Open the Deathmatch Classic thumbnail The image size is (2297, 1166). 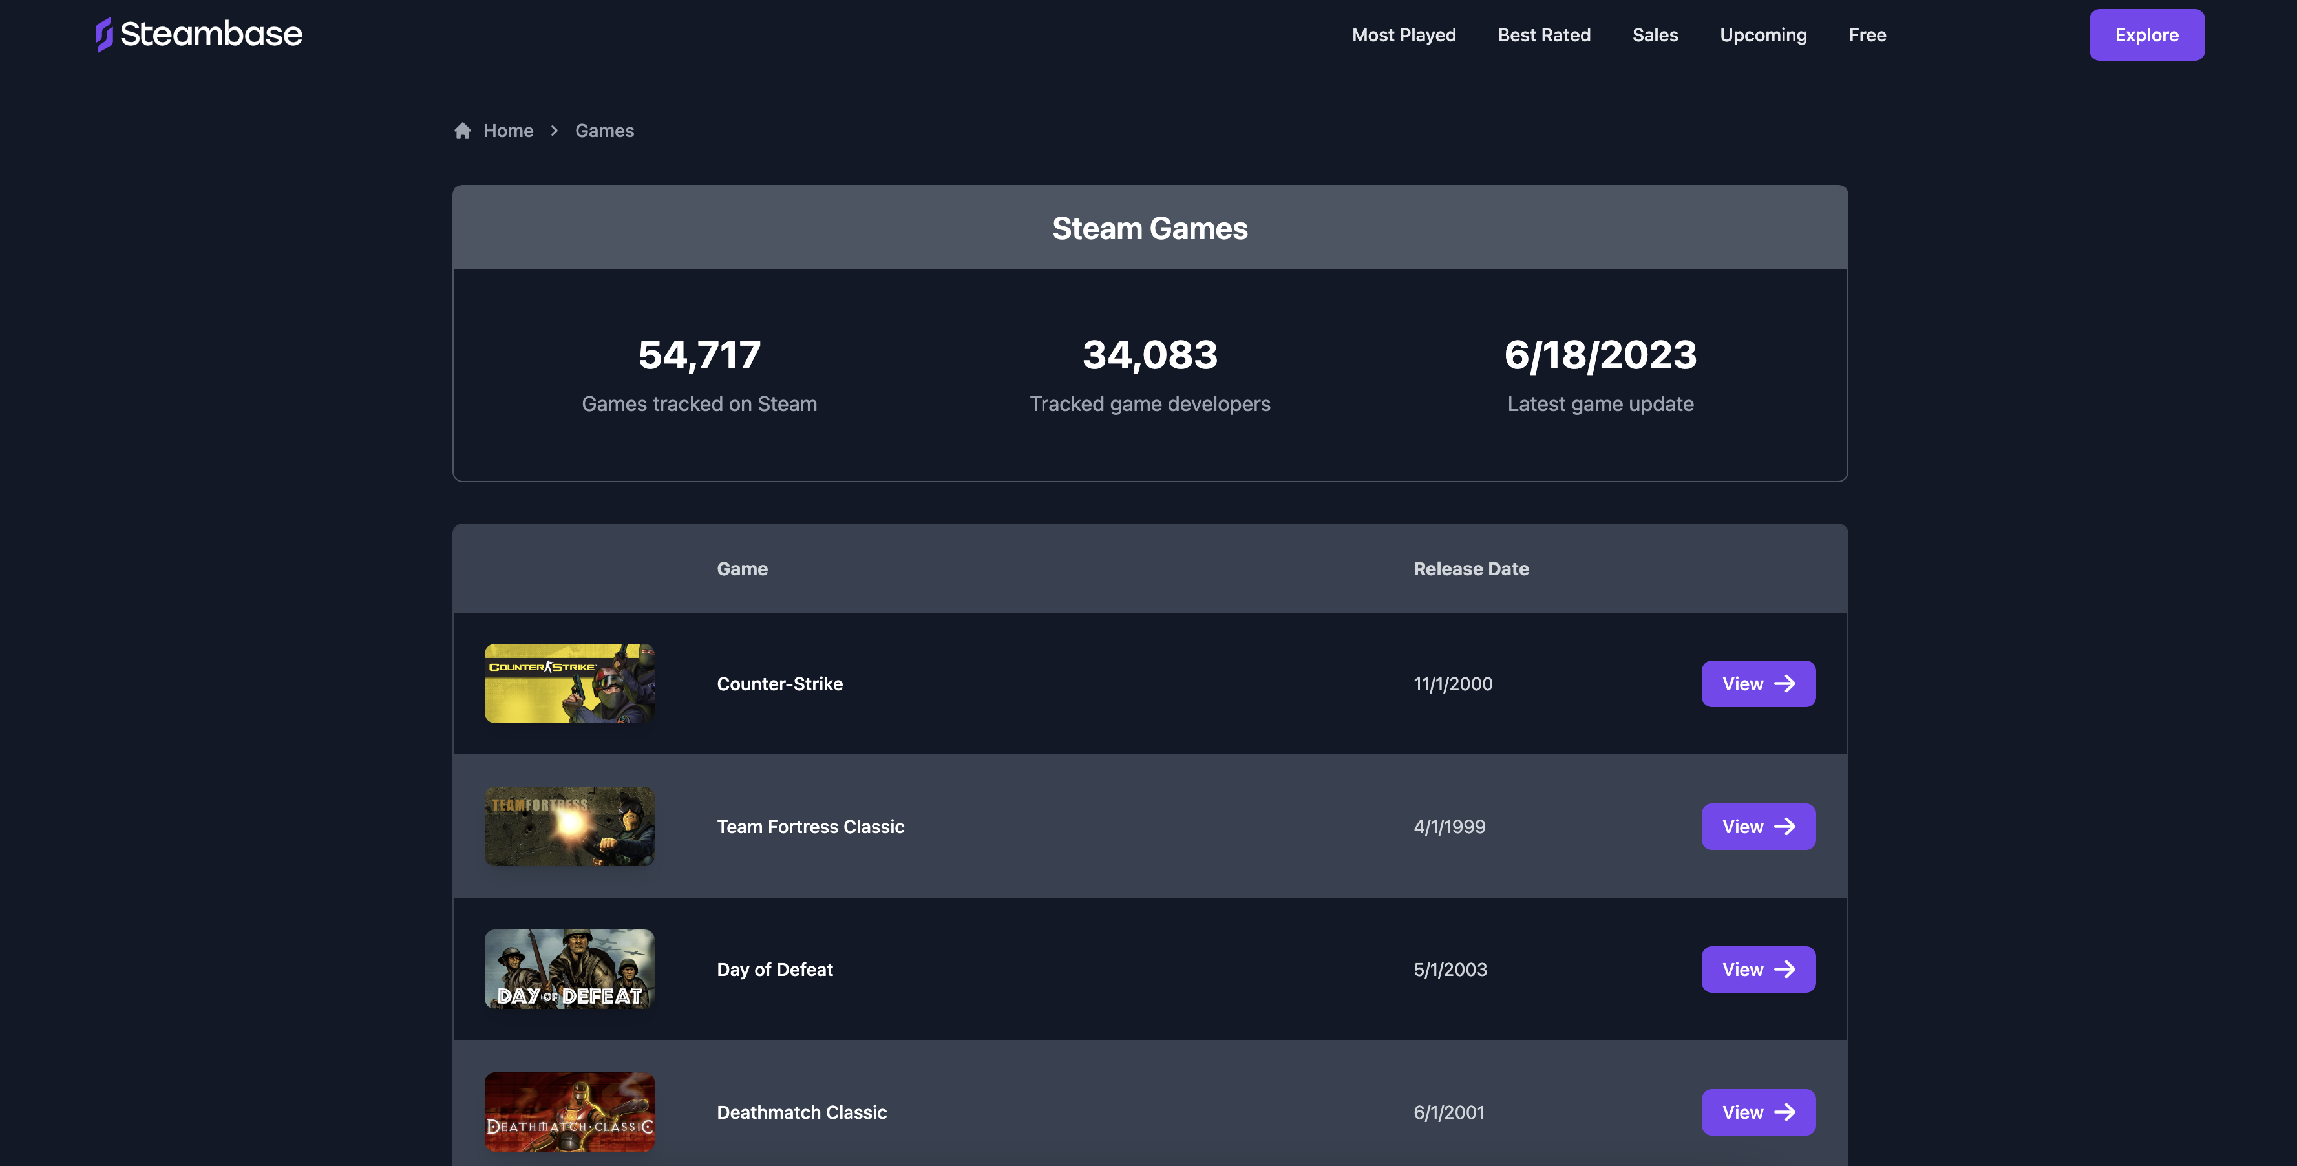(569, 1112)
